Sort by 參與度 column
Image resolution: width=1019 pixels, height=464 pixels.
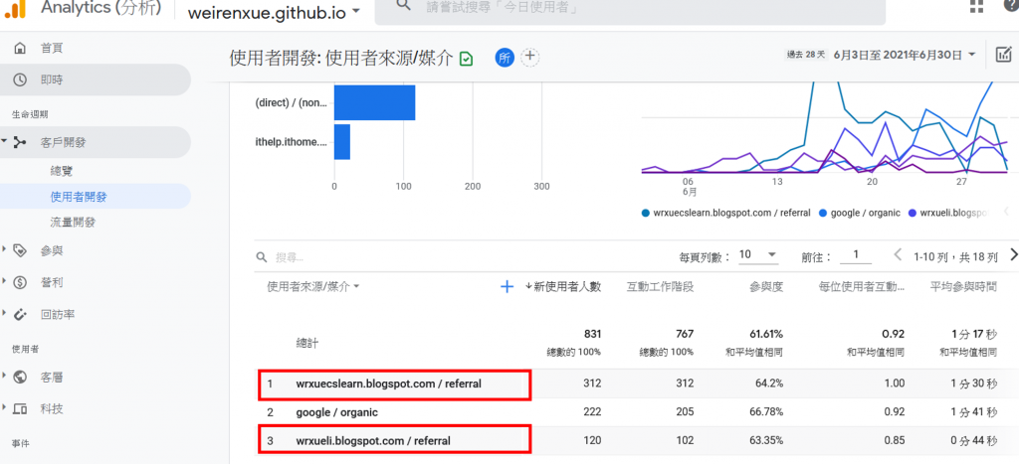point(767,286)
